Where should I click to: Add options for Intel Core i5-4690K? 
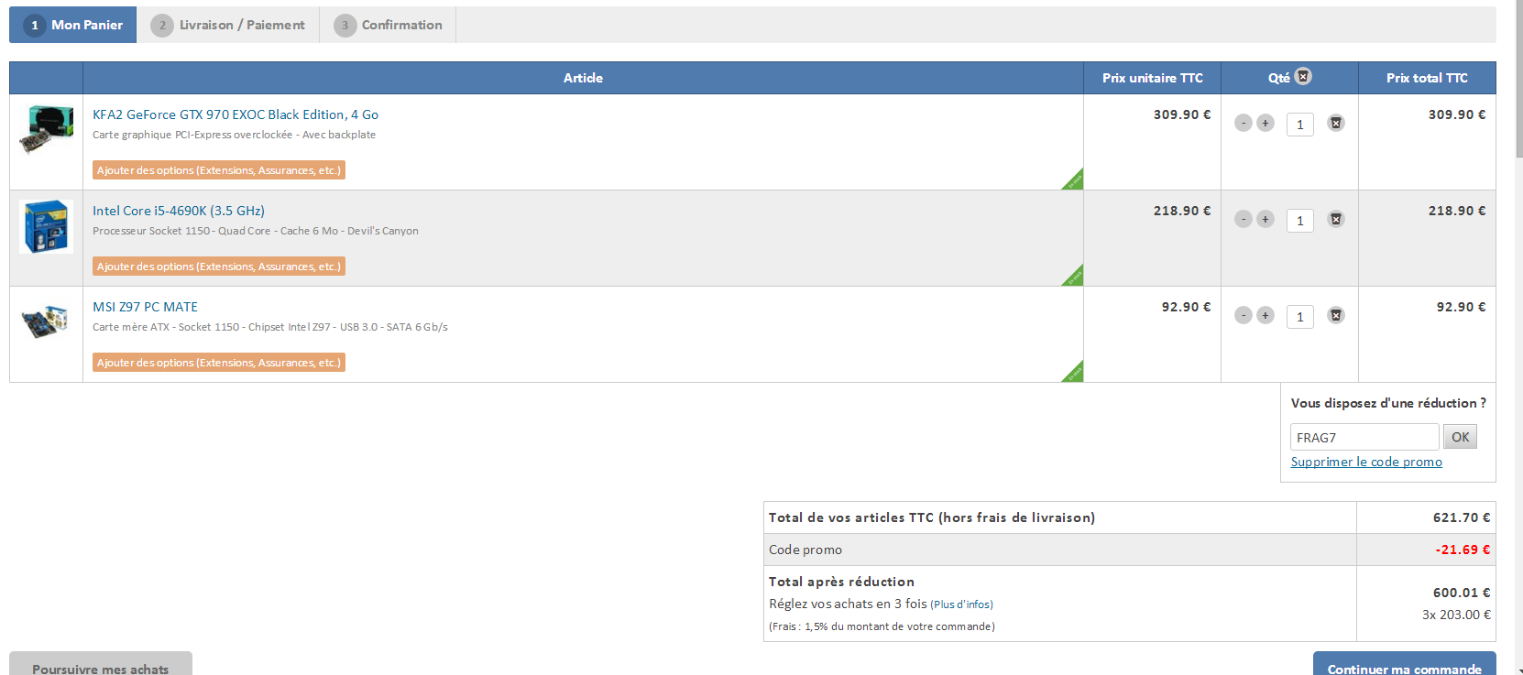(x=219, y=267)
